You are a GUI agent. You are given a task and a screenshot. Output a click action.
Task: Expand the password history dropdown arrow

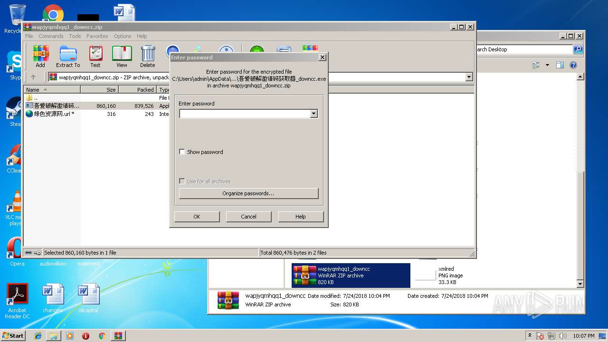(313, 114)
